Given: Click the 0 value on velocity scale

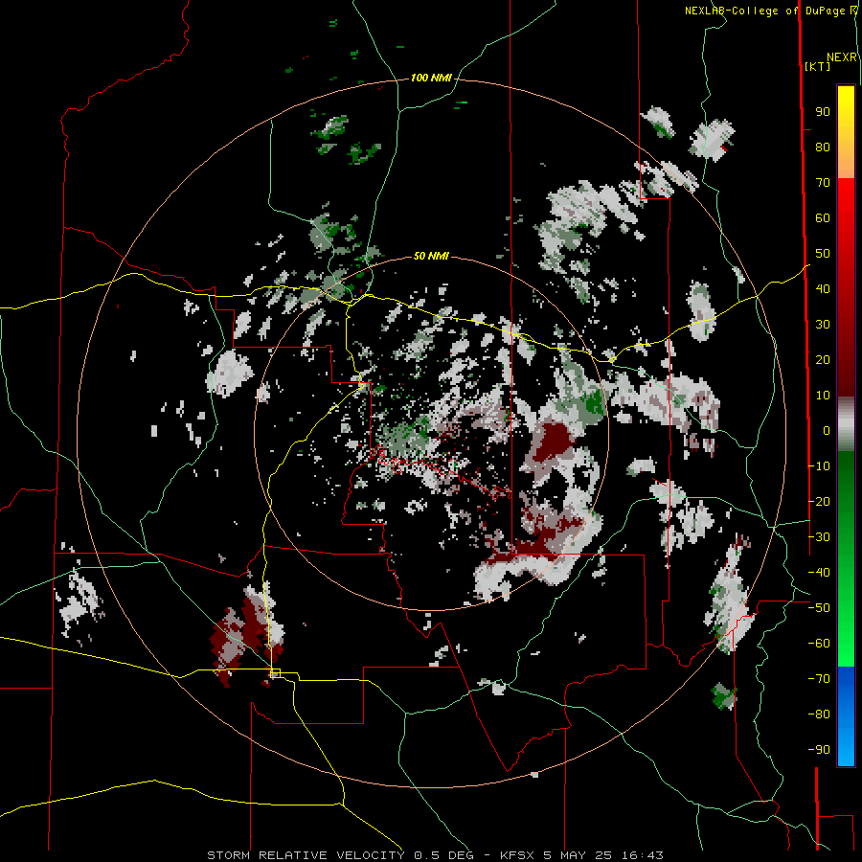Looking at the screenshot, I should 827,431.
